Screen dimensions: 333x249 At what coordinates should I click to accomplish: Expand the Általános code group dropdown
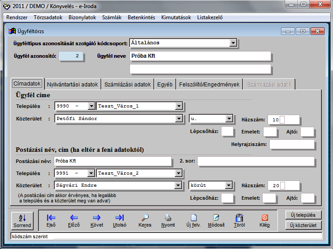click(233, 43)
